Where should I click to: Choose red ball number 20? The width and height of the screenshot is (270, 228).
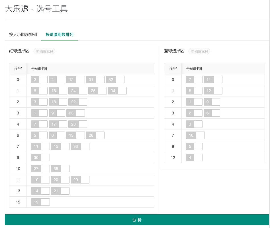click(60, 180)
